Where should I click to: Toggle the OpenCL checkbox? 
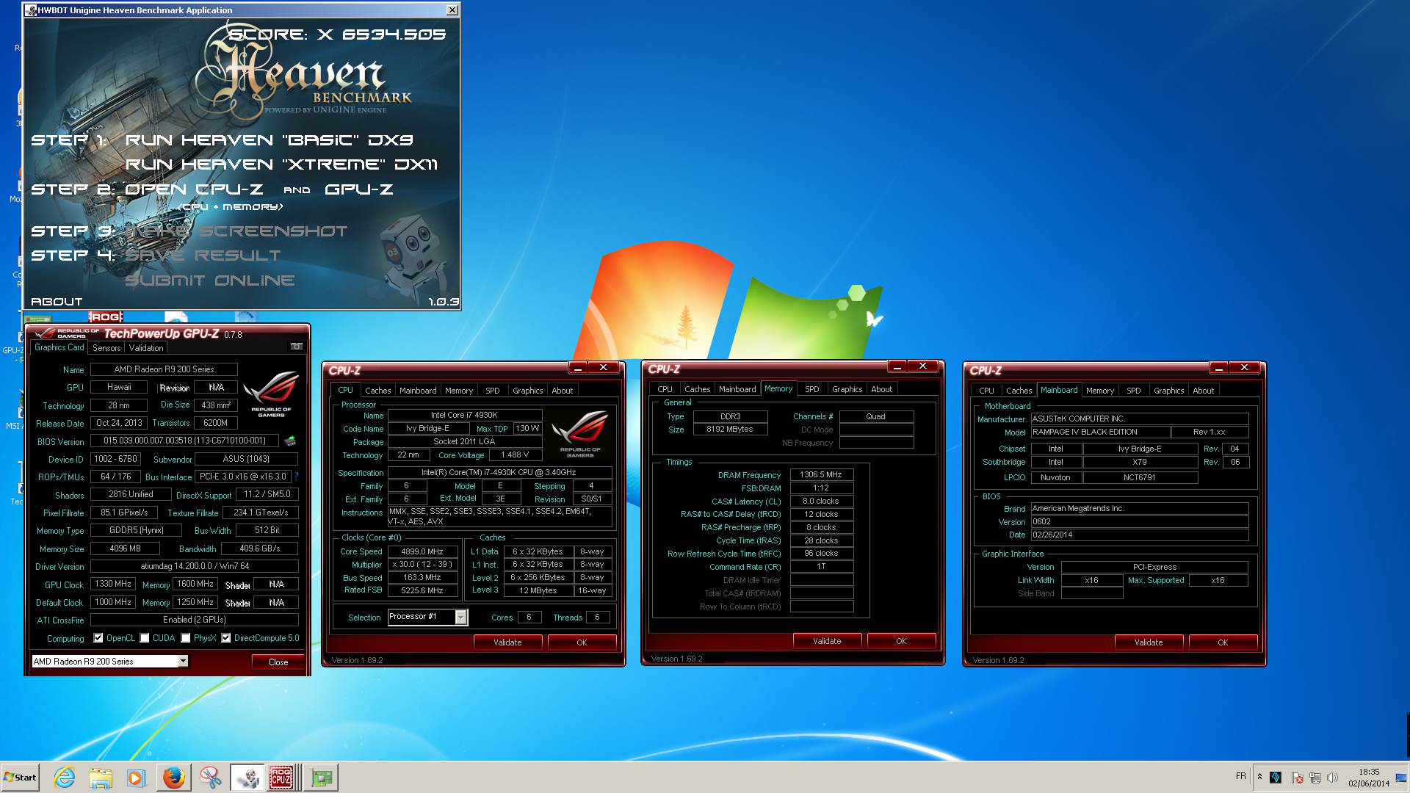click(x=98, y=638)
